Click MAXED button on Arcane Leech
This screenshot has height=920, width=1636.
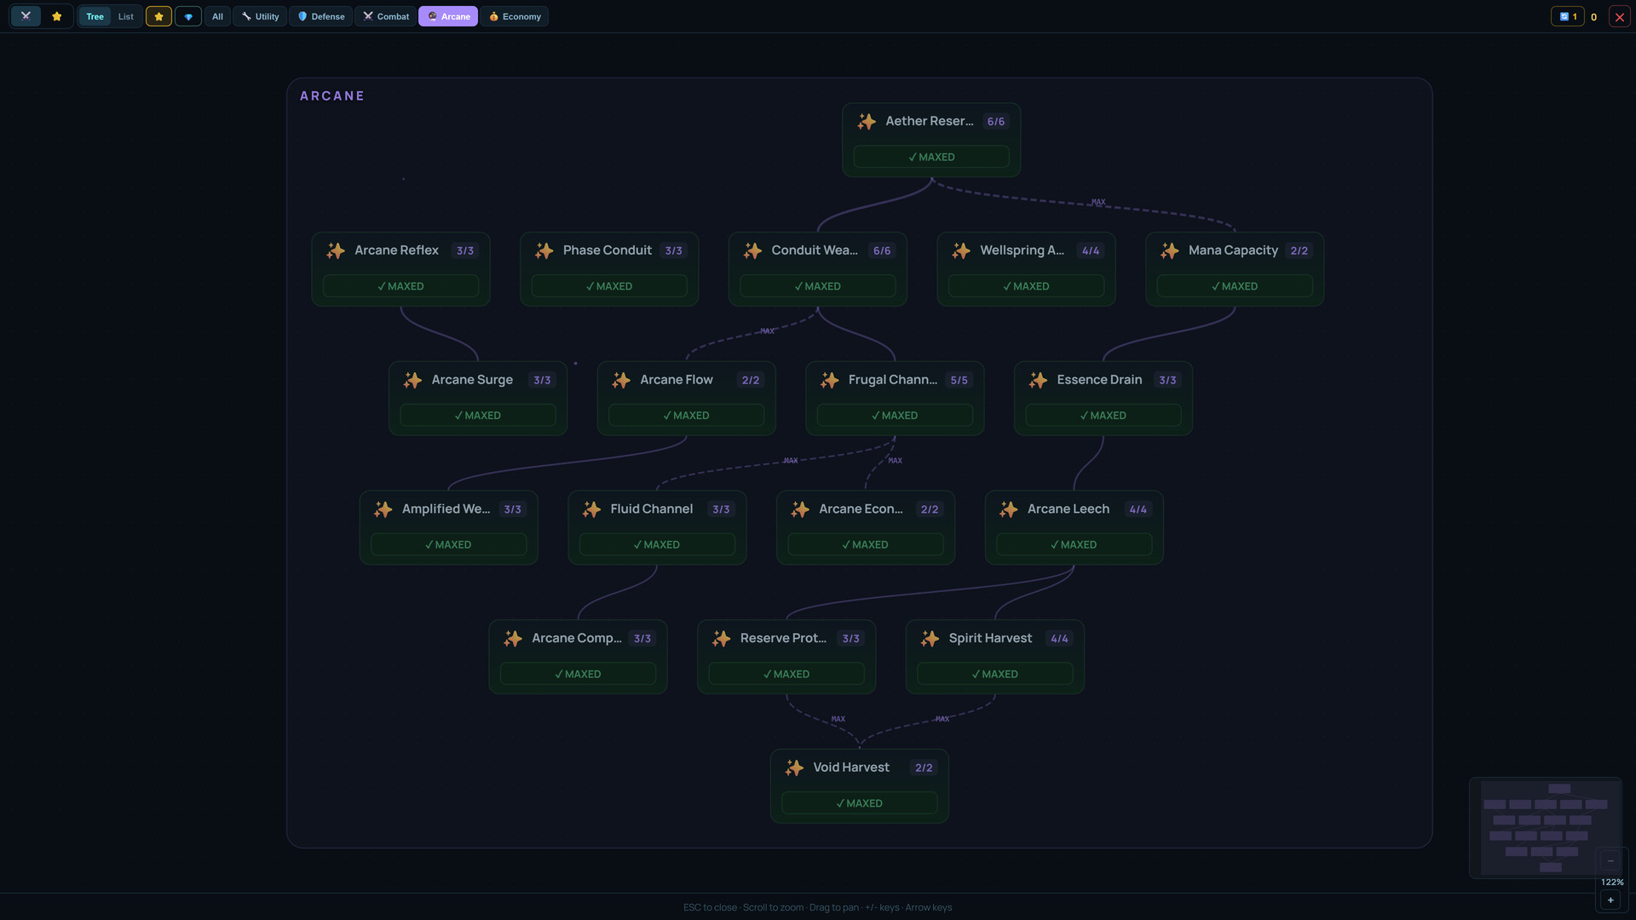pos(1074,544)
